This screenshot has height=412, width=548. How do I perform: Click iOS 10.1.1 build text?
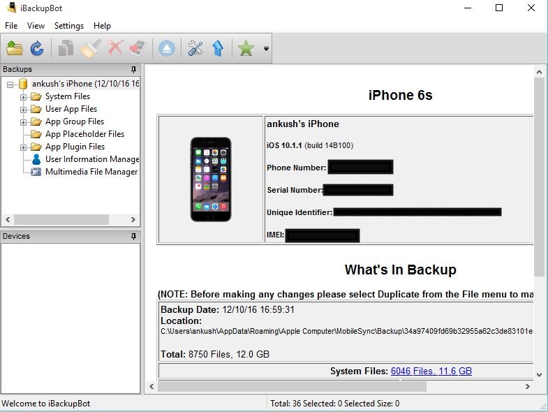tap(310, 145)
